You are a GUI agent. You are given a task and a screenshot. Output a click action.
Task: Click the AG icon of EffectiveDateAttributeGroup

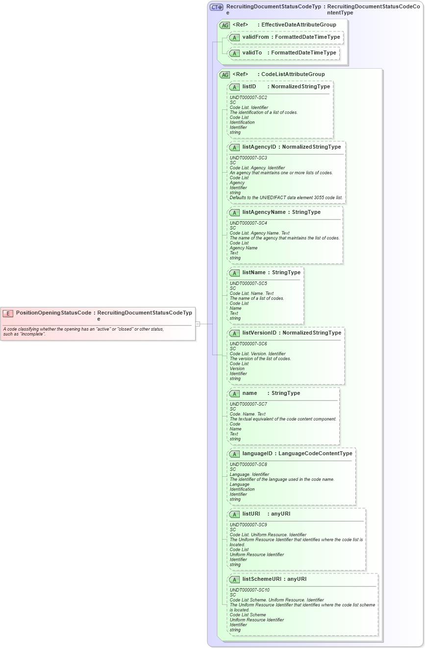click(224, 25)
